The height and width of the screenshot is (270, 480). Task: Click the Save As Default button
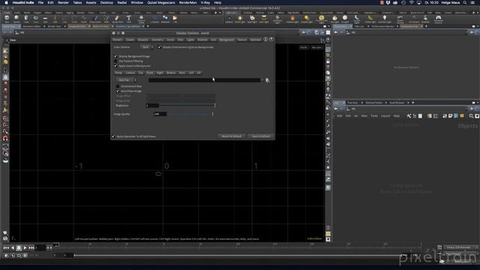(x=261, y=136)
